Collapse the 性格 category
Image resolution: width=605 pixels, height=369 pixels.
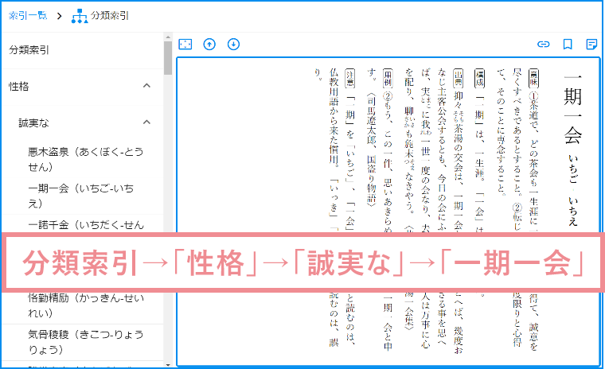(x=146, y=86)
